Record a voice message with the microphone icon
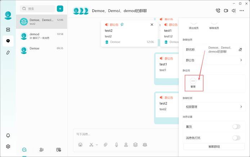Screen dimensions: 250x157 tap(117, 145)
